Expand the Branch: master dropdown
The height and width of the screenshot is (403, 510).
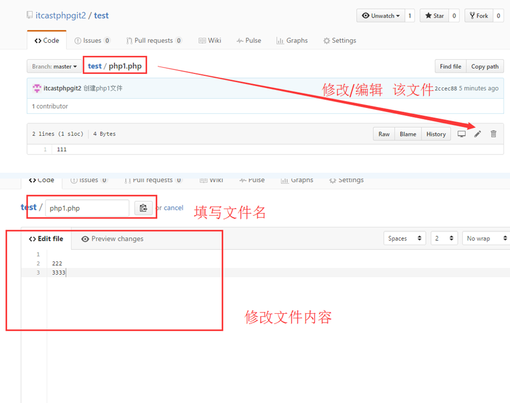coord(55,66)
